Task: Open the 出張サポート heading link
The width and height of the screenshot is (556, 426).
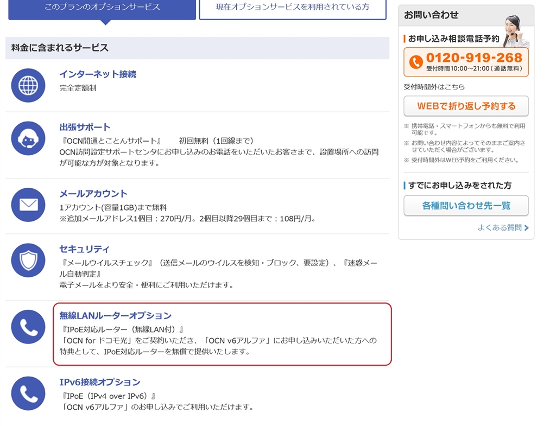Action: click(85, 127)
